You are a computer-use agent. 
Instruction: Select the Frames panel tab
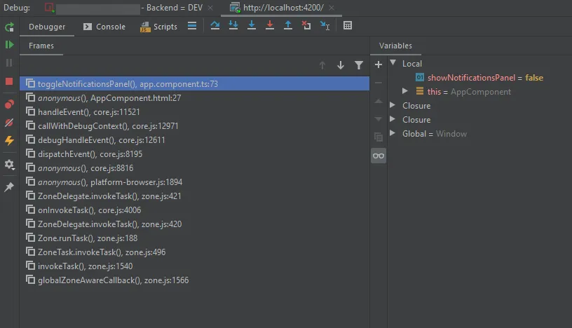[x=41, y=46]
